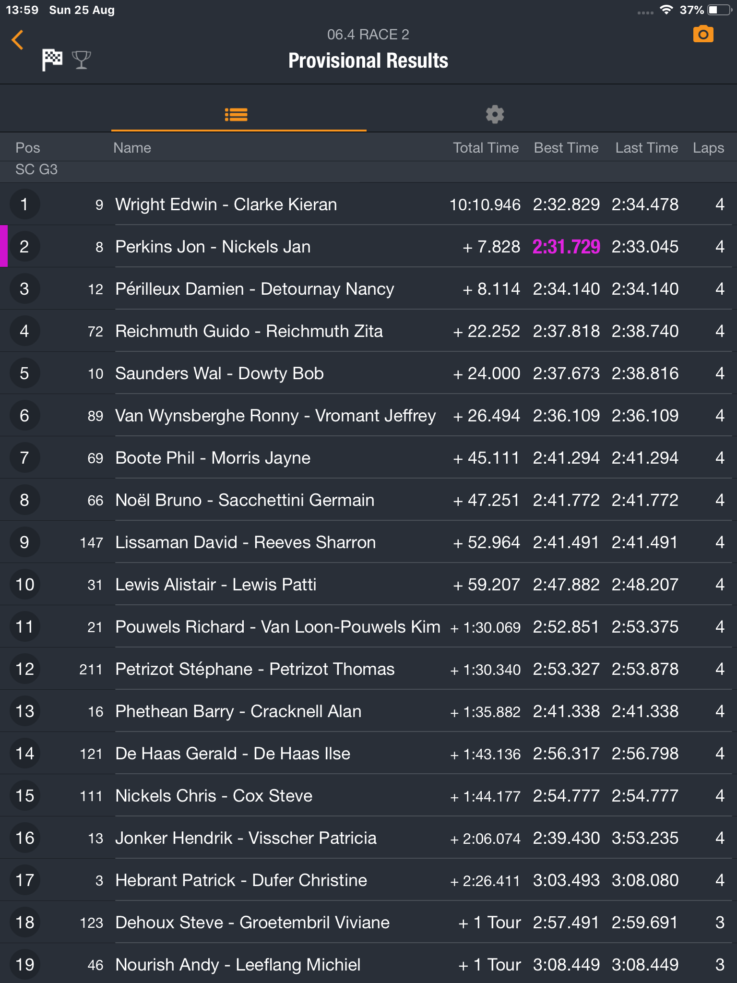Select position 10 badge for Lewis Alistair

(24, 585)
